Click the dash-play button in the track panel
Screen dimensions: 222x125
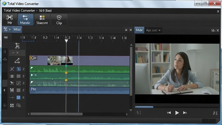tap(17, 53)
